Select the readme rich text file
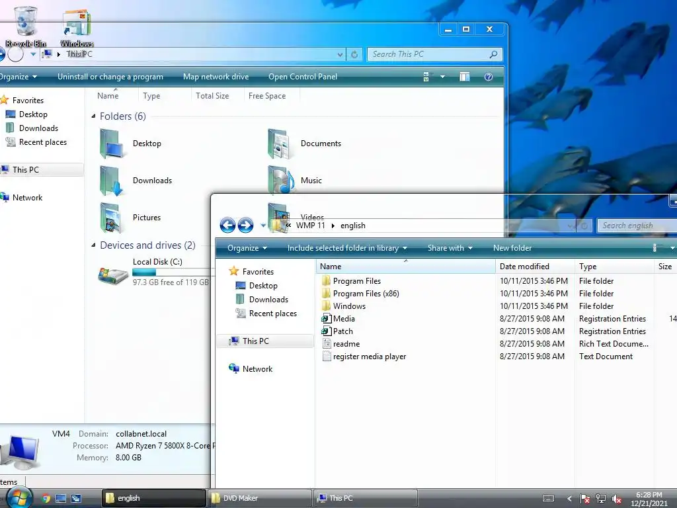Viewport: 677px width, 508px height. click(x=340, y=344)
